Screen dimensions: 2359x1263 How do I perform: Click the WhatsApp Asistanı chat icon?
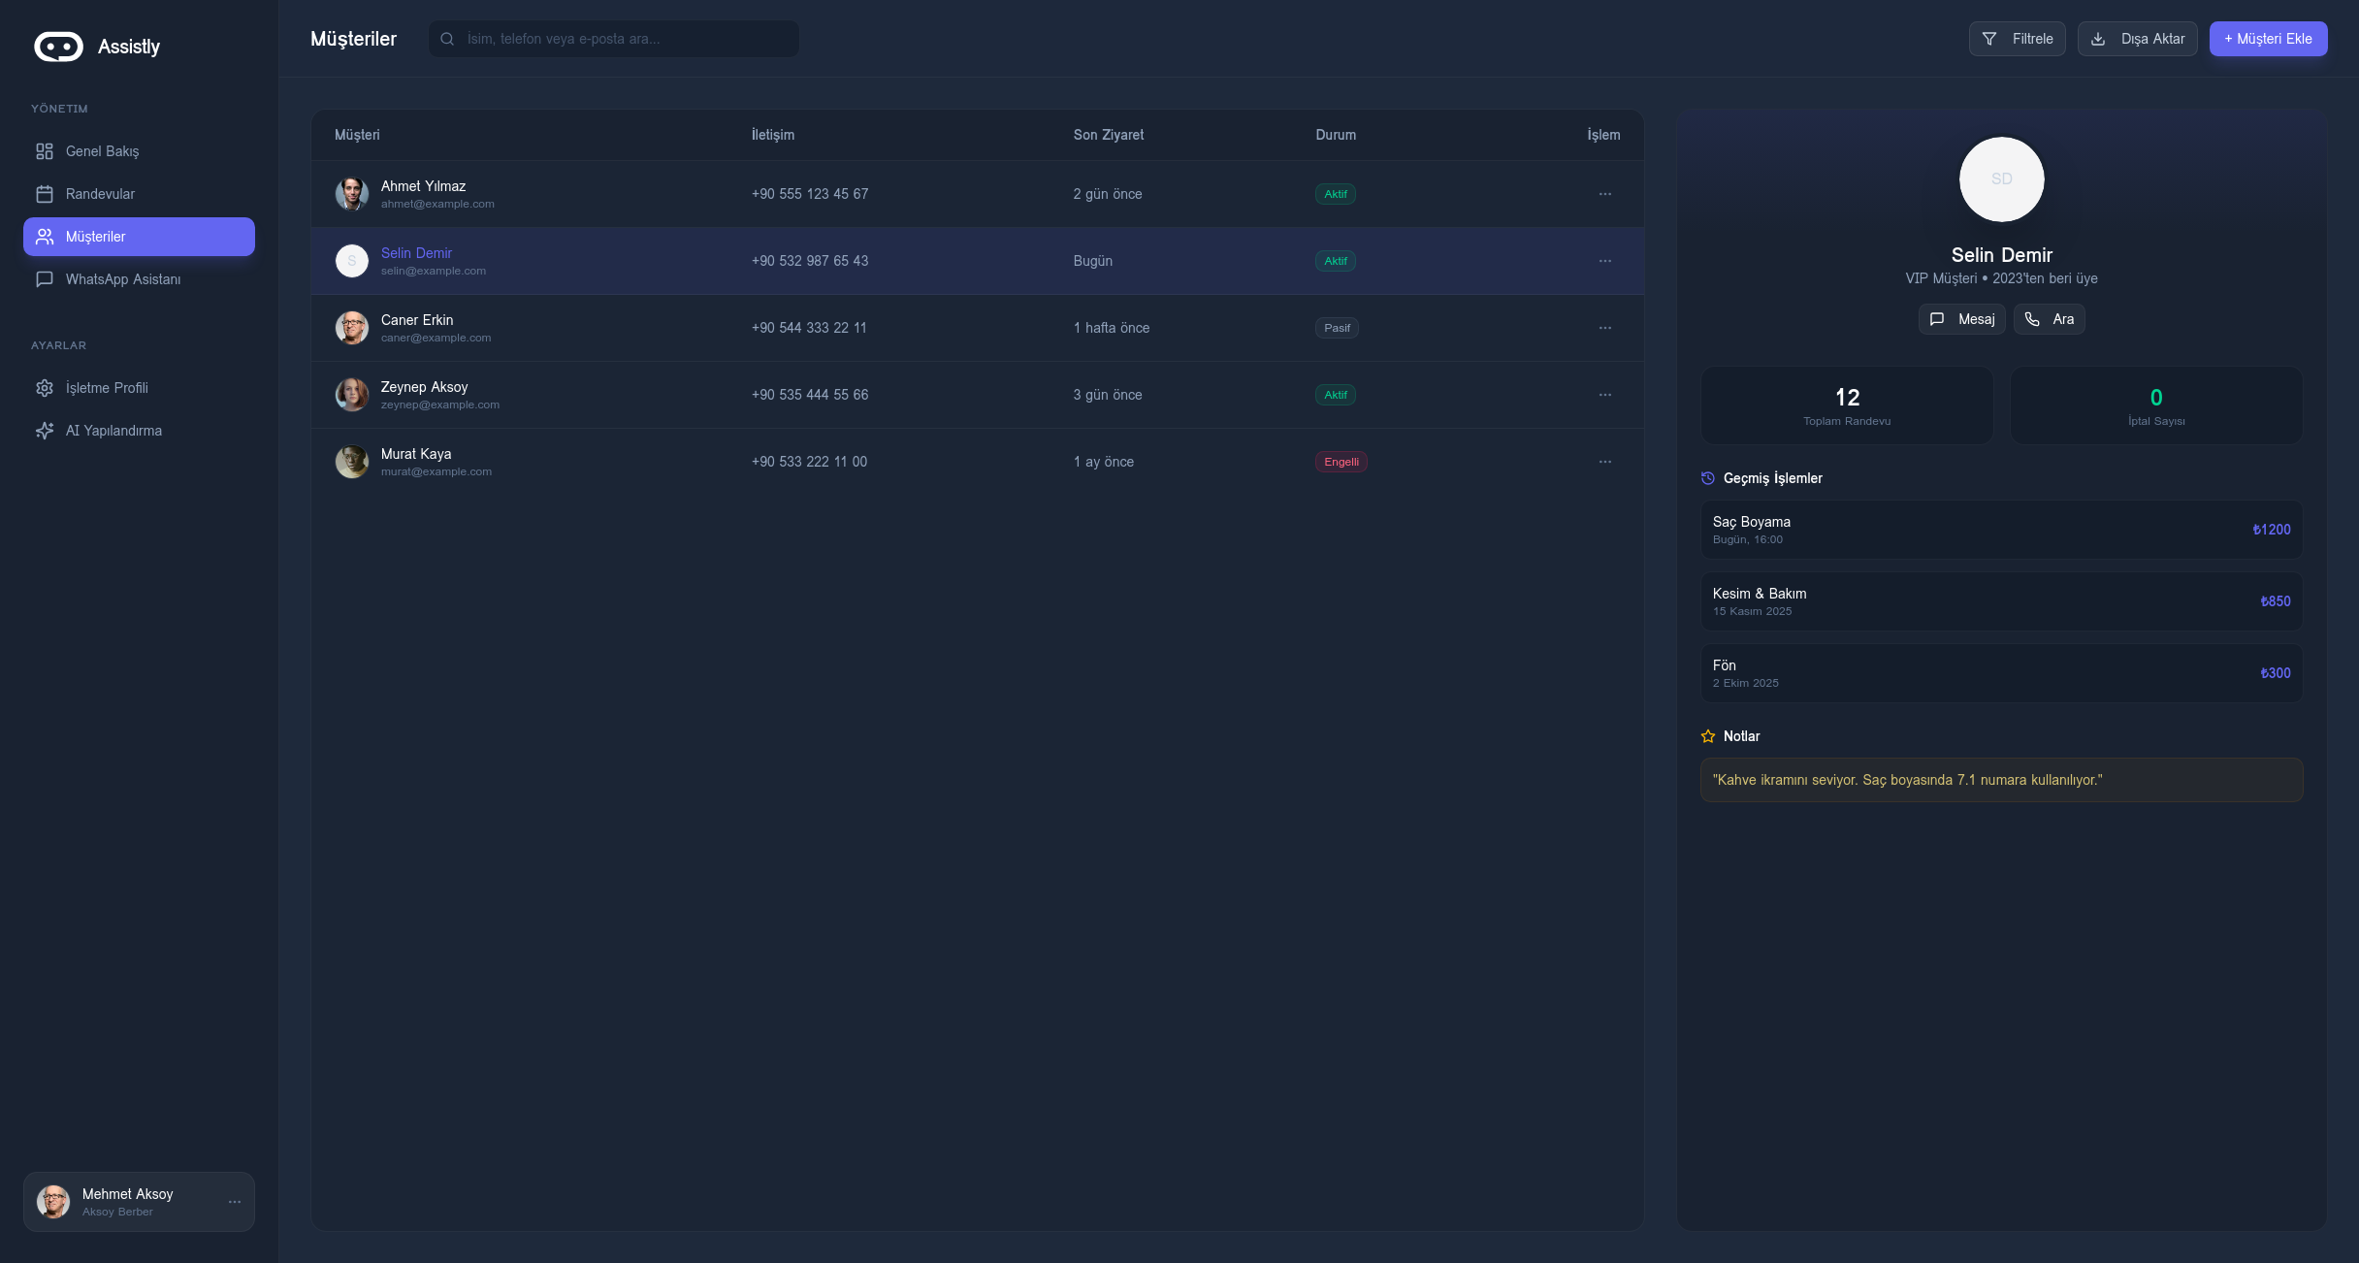[45, 279]
